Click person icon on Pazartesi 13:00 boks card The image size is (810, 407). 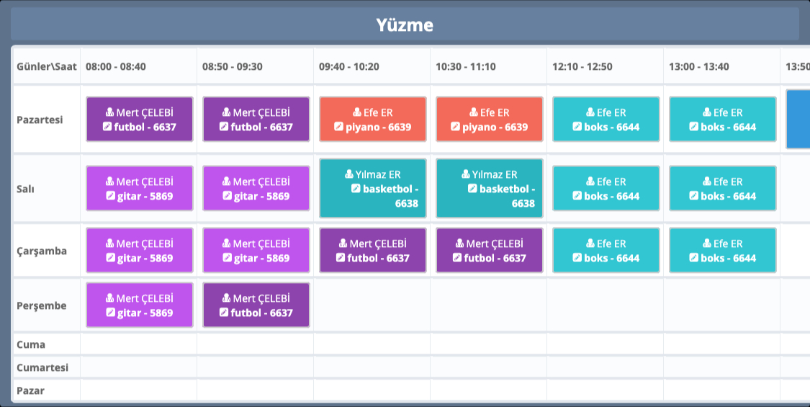pos(707,112)
